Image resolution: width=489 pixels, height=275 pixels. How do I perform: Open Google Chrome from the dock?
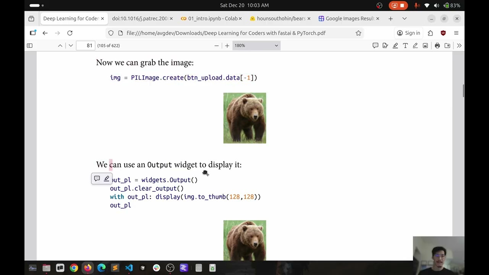74,268
